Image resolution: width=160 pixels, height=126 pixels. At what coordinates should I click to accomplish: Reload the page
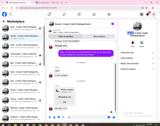point(12,8)
